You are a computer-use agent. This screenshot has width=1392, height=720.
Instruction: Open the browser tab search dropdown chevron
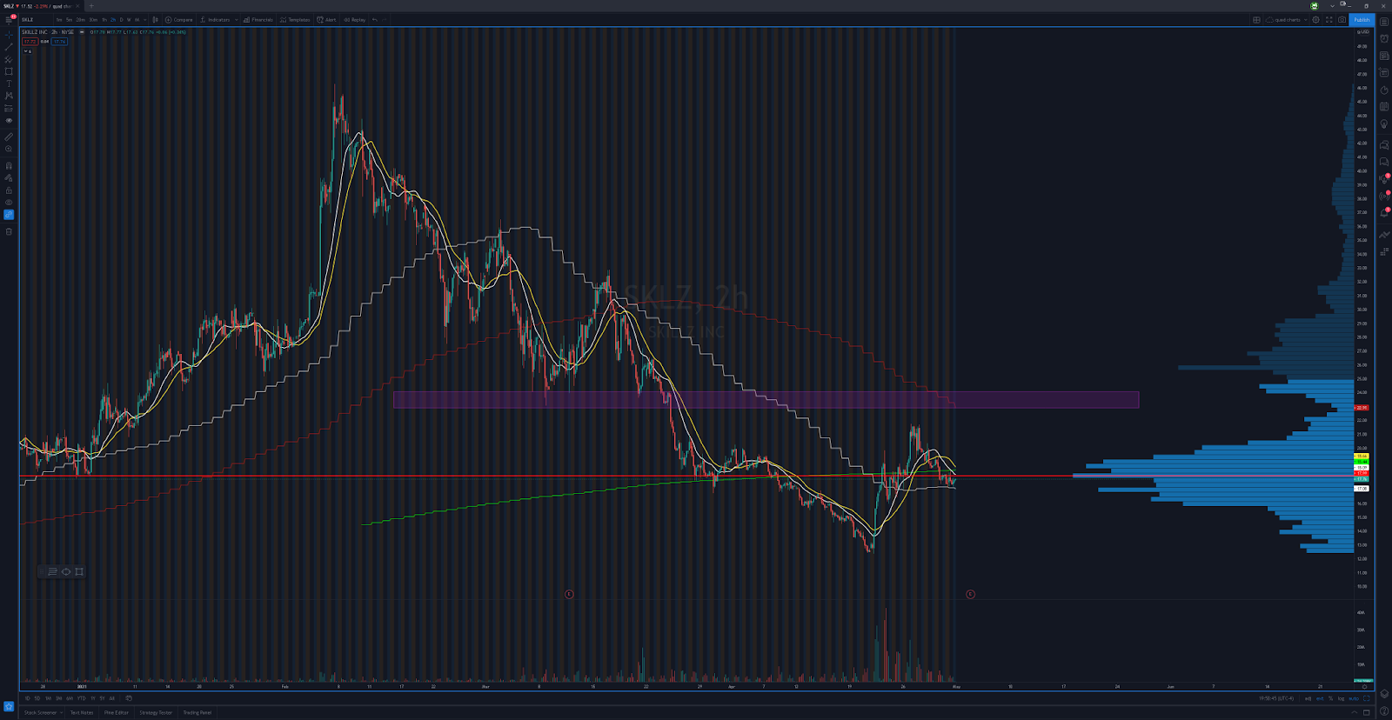coord(1332,6)
